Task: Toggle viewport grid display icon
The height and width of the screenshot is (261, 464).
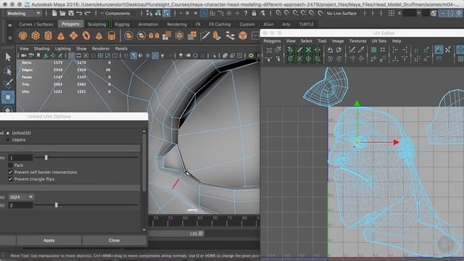Action: (x=72, y=56)
